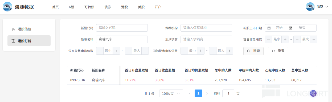Click the 搜索 search button
Image resolution: width=332 pixels, height=102 pixels.
click(x=253, y=51)
